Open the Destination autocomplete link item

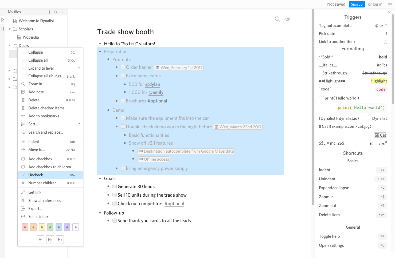(x=186, y=151)
